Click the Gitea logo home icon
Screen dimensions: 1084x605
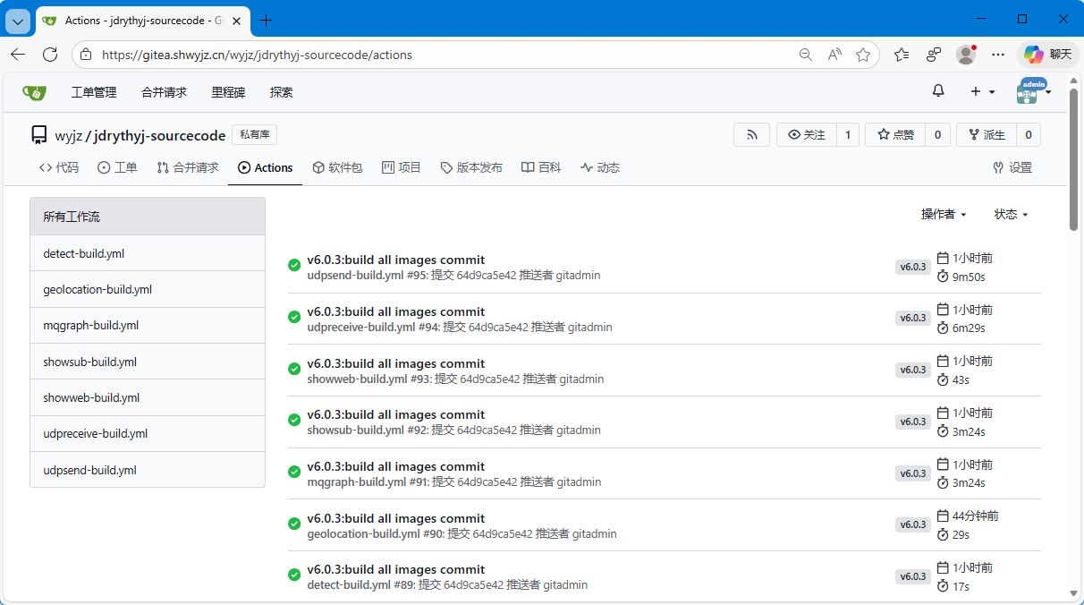pyautogui.click(x=34, y=92)
